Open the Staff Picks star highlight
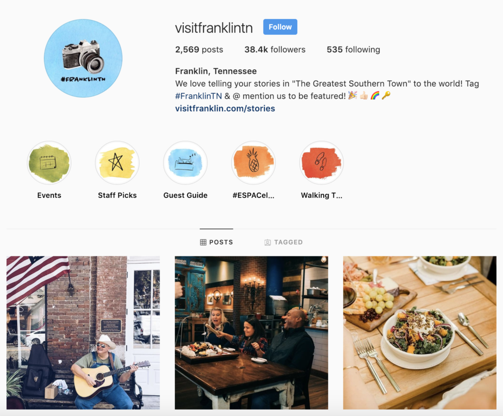Screen dimensions: 503x416 tap(117, 163)
